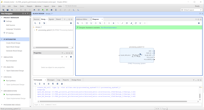Click the Save icon in main toolbar

click(x=7, y=10)
